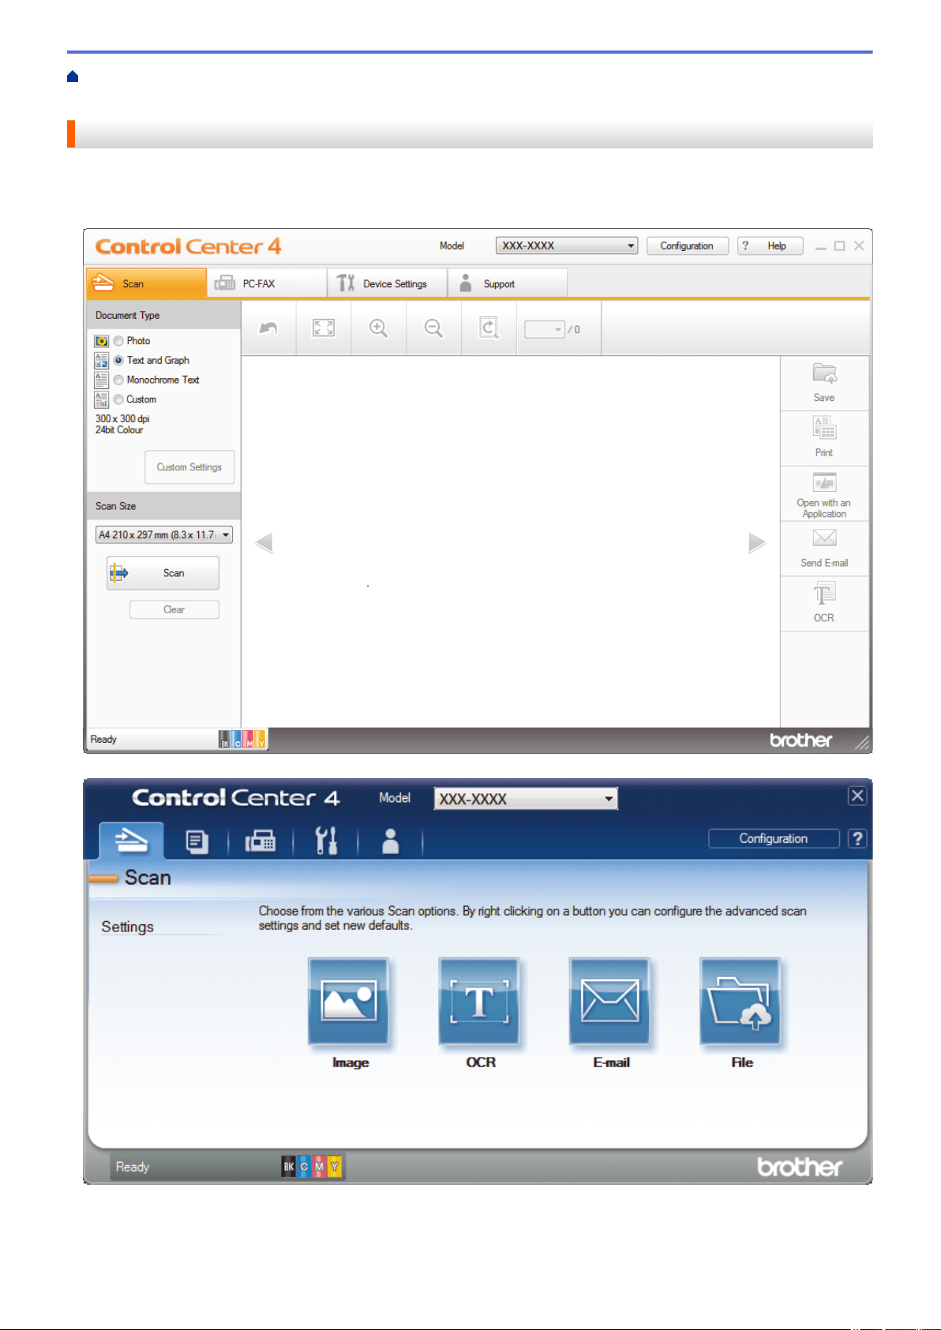Click ink level indicator in lower status bar

[x=312, y=1167]
